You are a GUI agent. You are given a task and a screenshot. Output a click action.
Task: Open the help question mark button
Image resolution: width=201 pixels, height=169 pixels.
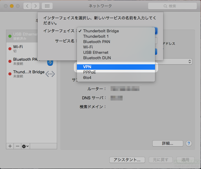[x=189, y=144]
